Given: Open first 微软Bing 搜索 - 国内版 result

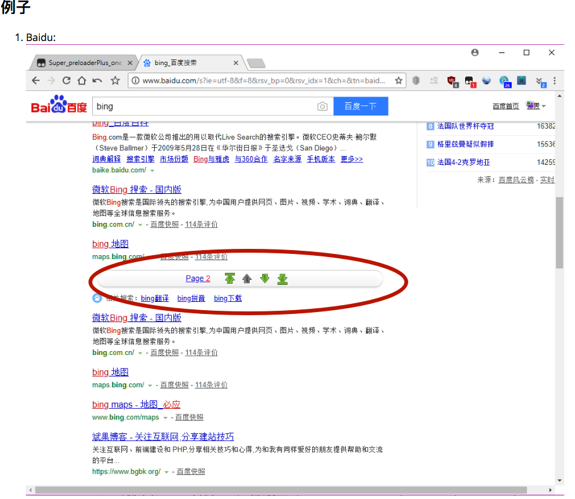Looking at the screenshot, I should click(x=136, y=189).
